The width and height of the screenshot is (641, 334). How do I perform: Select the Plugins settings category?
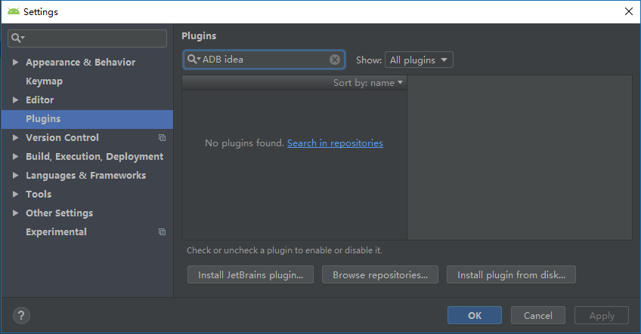tap(43, 119)
